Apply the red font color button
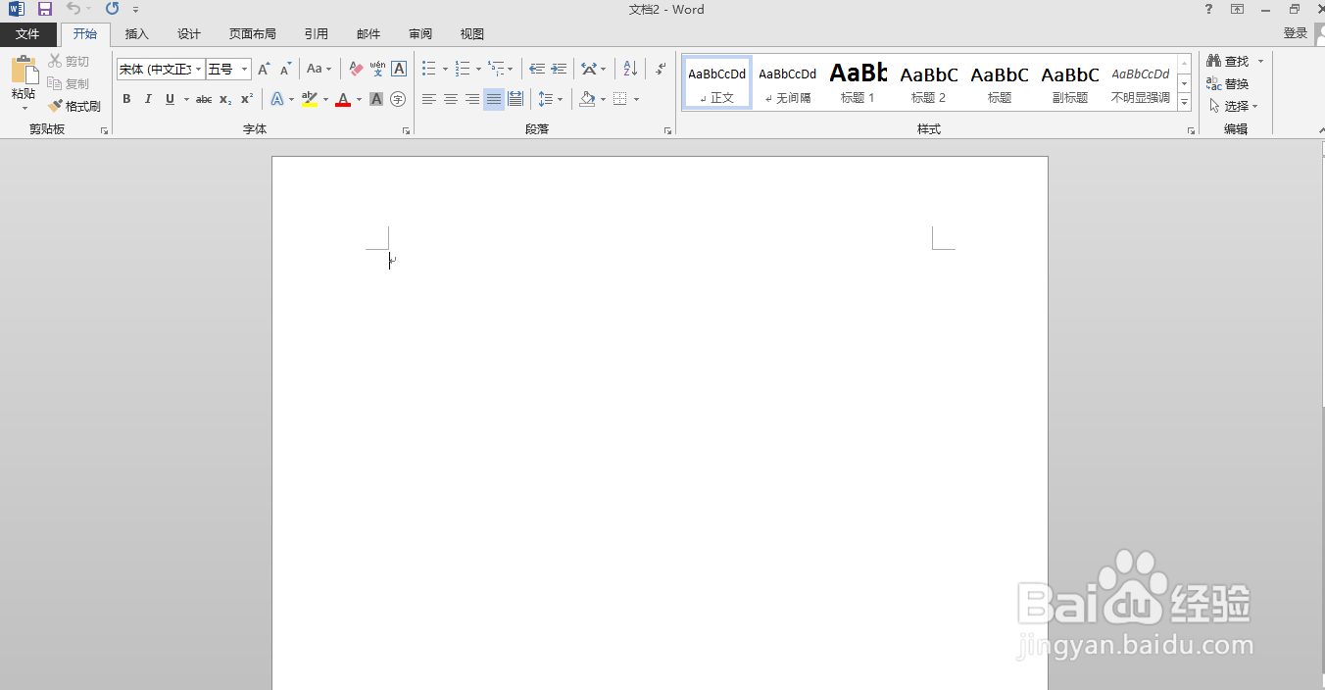 (x=342, y=99)
